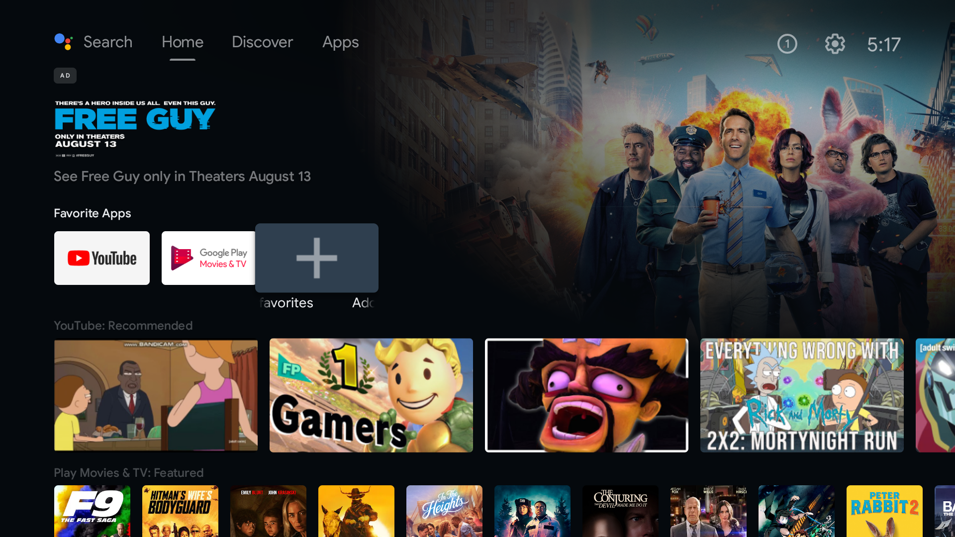This screenshot has width=955, height=537.
Task: Open the Apps menu section
Action: pos(340,41)
